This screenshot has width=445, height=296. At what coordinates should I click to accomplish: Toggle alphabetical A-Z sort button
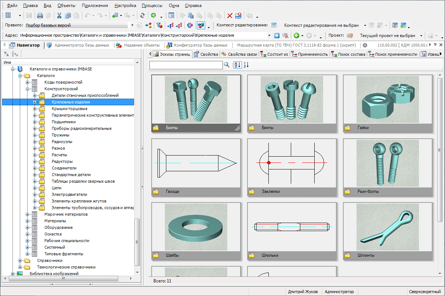coord(238,65)
